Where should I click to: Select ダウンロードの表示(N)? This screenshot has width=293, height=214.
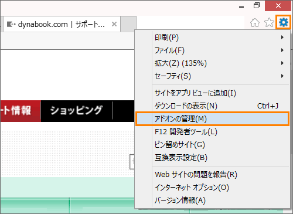[x=212, y=106]
